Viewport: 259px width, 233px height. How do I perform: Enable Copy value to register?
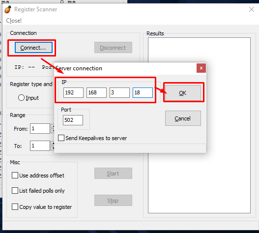pos(15,207)
